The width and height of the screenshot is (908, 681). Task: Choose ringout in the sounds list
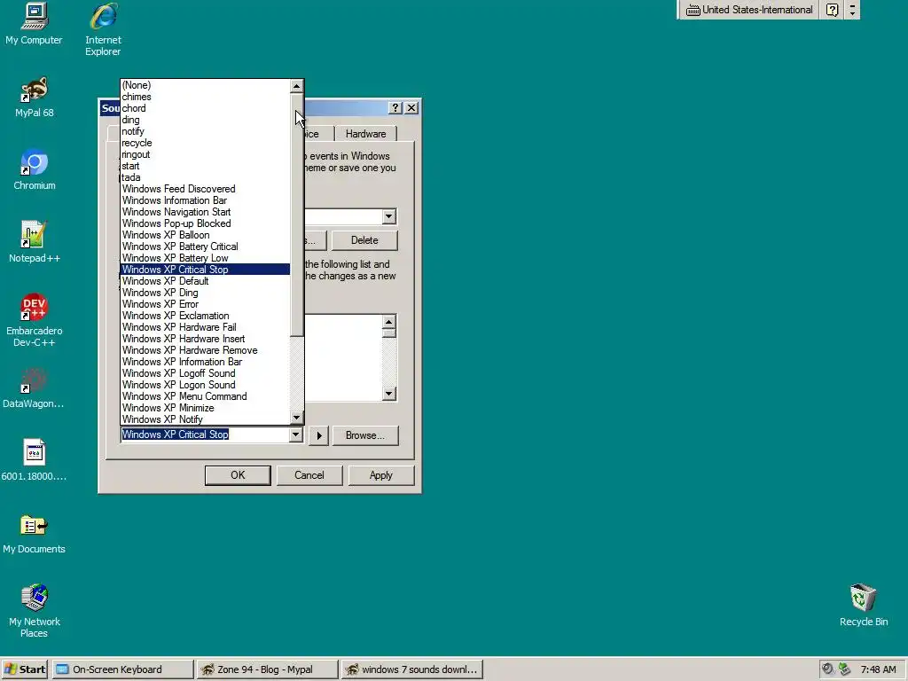pos(205,154)
